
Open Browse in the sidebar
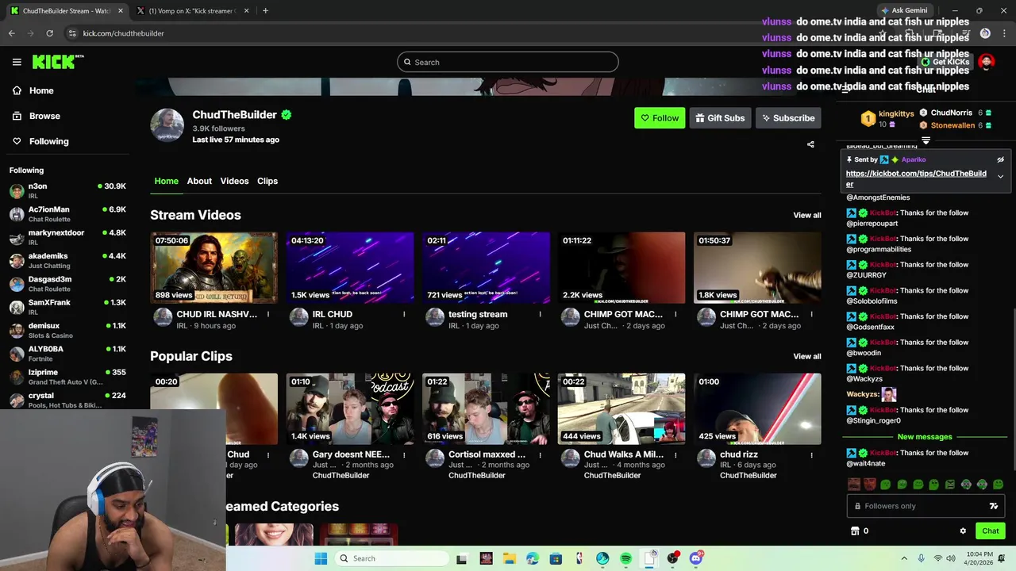pyautogui.click(x=44, y=116)
